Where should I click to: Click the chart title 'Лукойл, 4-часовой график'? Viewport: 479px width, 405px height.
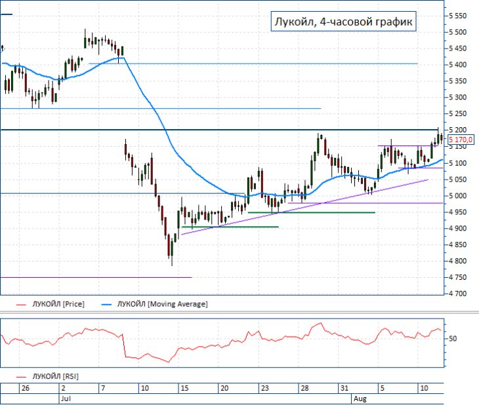point(343,22)
